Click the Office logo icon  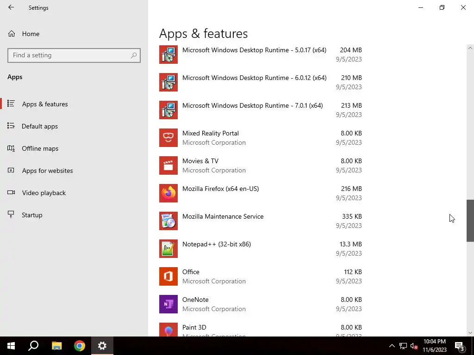pyautogui.click(x=168, y=276)
